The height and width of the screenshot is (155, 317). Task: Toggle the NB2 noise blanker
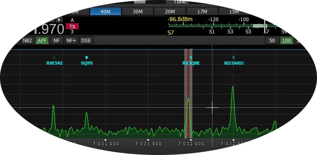point(27,40)
